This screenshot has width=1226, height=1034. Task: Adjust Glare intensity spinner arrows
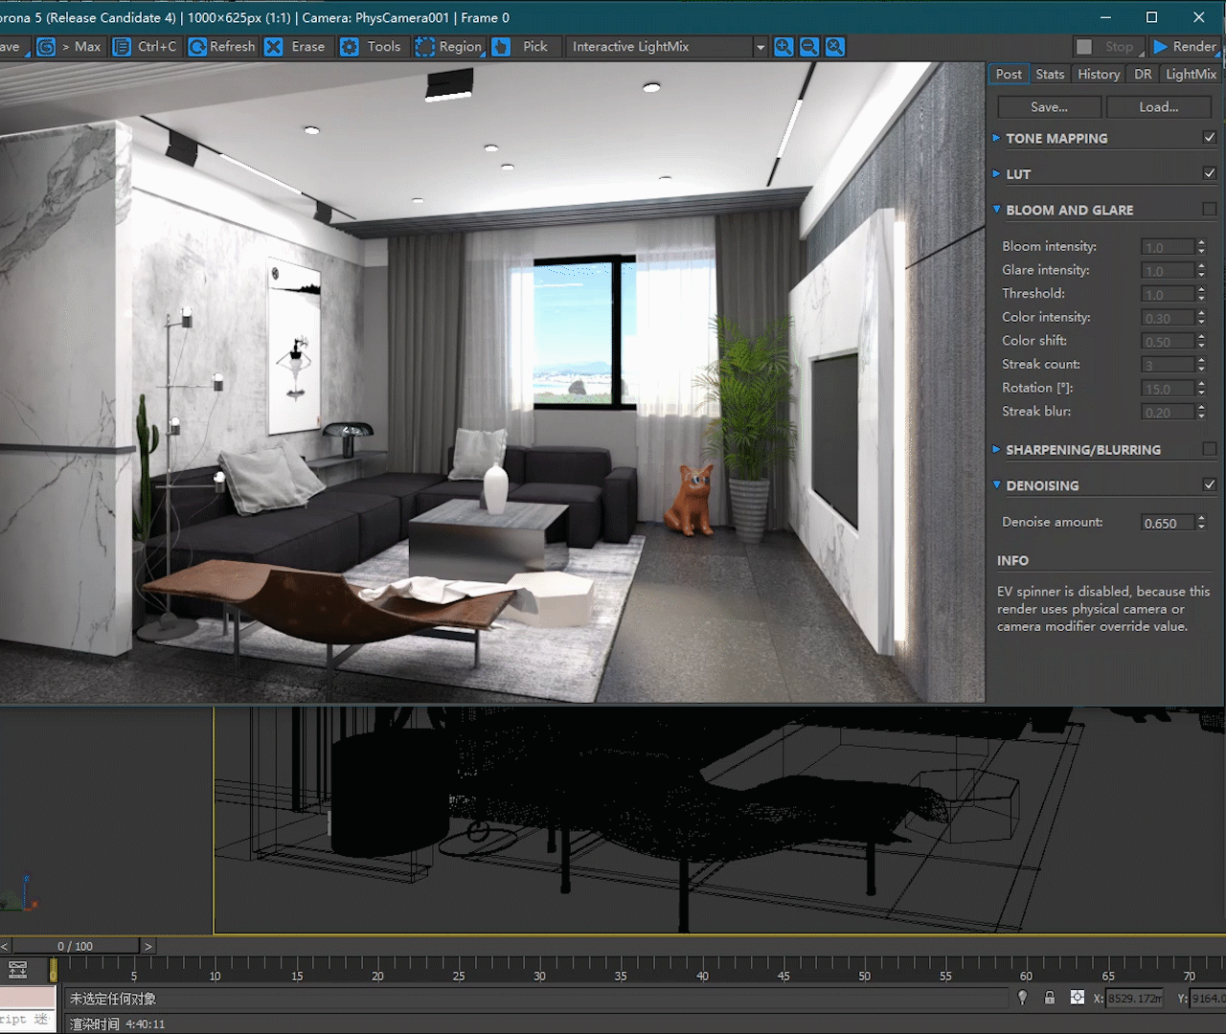[1201, 271]
